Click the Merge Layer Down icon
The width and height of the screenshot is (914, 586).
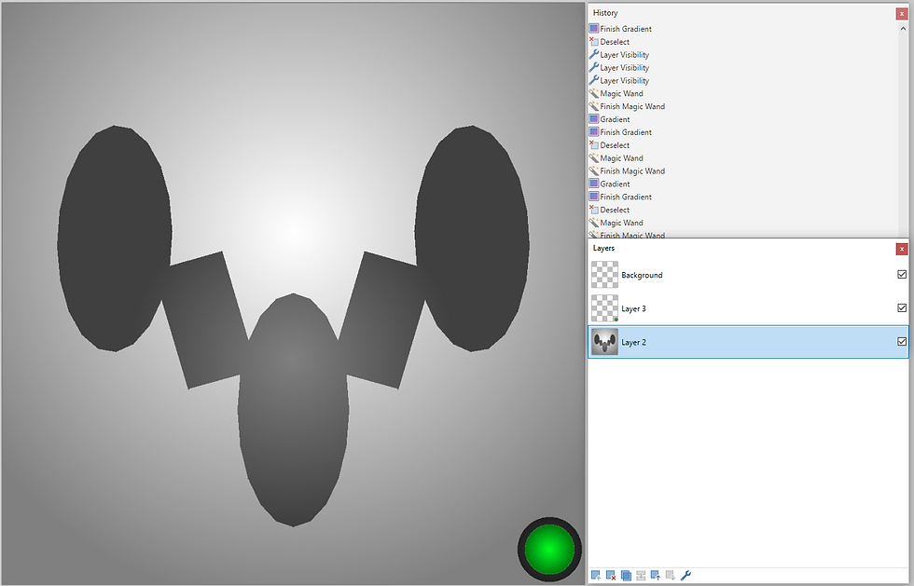[641, 576]
